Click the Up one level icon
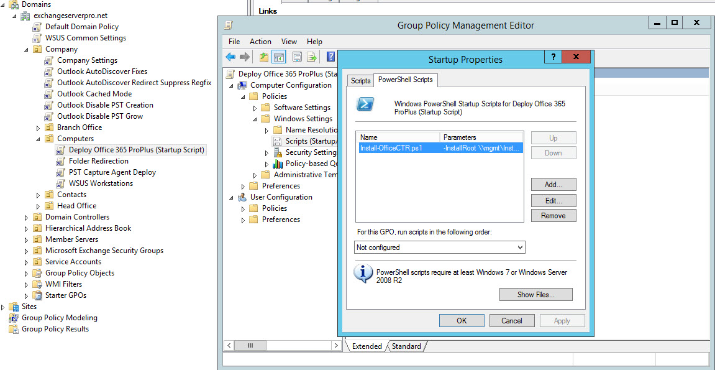This screenshot has height=370, width=715. coord(265,57)
